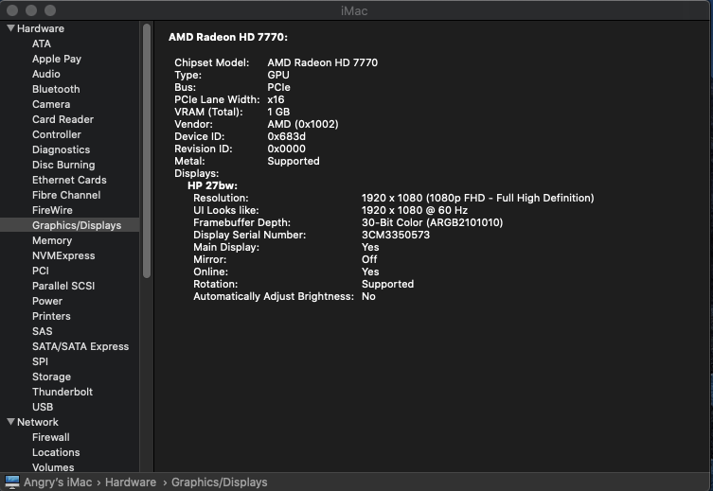Select Bluetooth in the sidebar
The image size is (713, 491).
pyautogui.click(x=56, y=89)
